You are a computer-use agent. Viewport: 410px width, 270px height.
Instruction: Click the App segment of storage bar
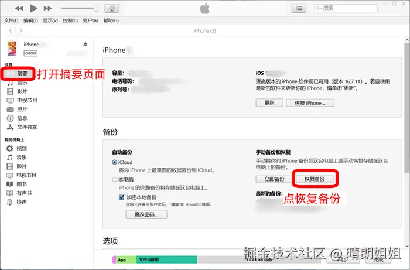[126, 259]
